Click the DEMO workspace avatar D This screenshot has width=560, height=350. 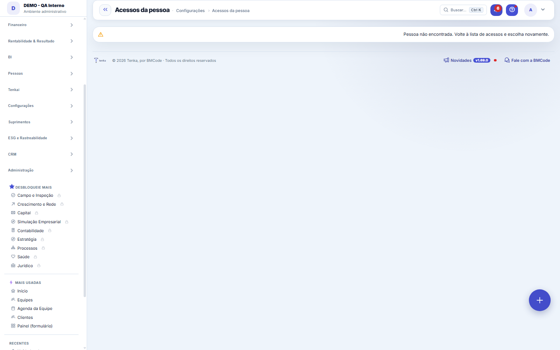(x=13, y=8)
